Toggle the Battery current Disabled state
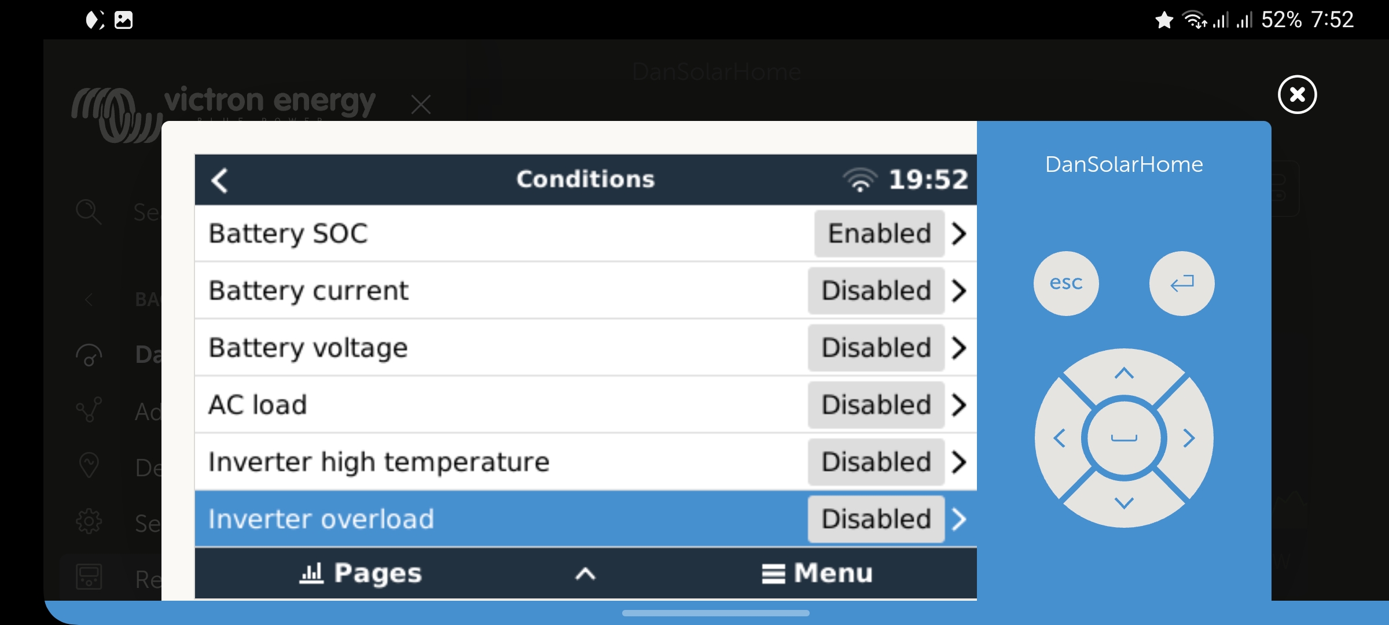 coord(876,291)
